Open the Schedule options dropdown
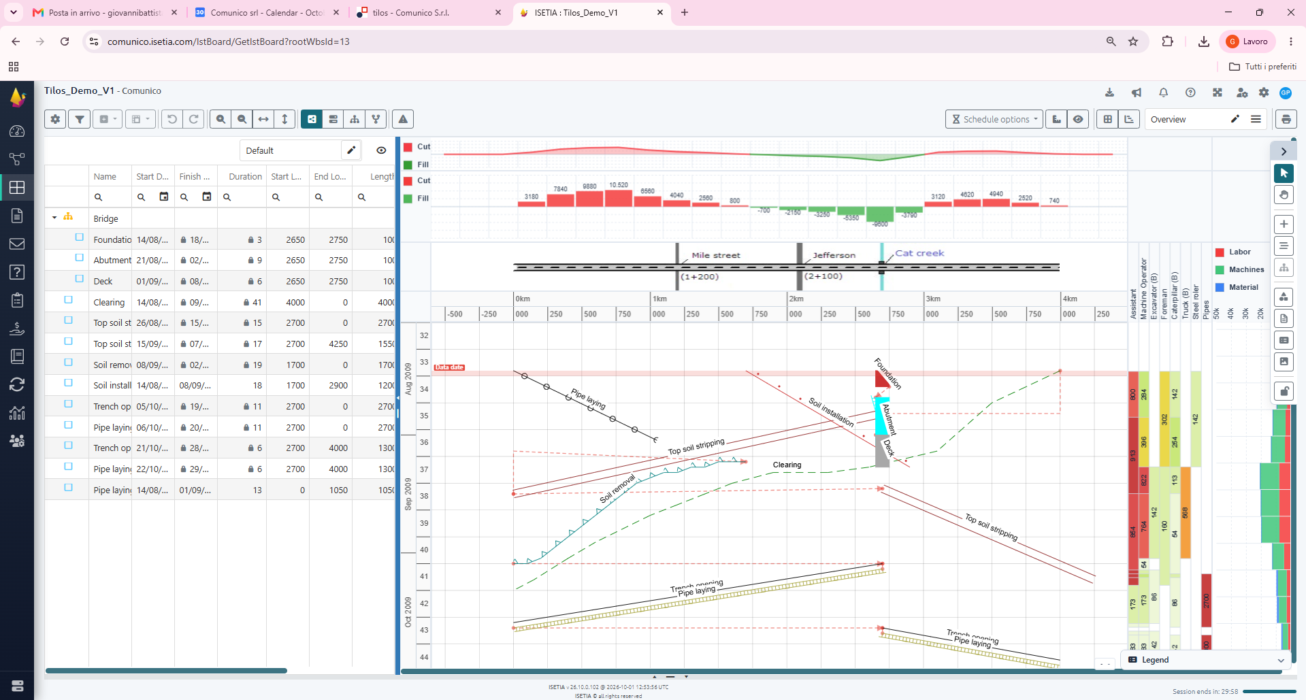The height and width of the screenshot is (700, 1306). click(x=994, y=119)
